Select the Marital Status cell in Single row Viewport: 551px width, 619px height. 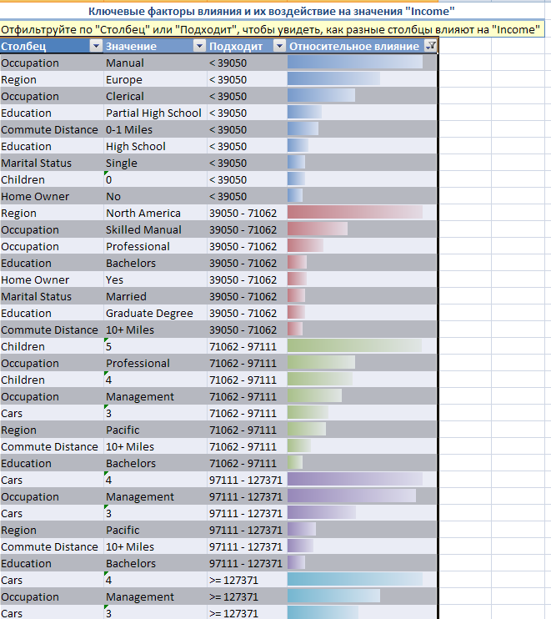point(52,163)
